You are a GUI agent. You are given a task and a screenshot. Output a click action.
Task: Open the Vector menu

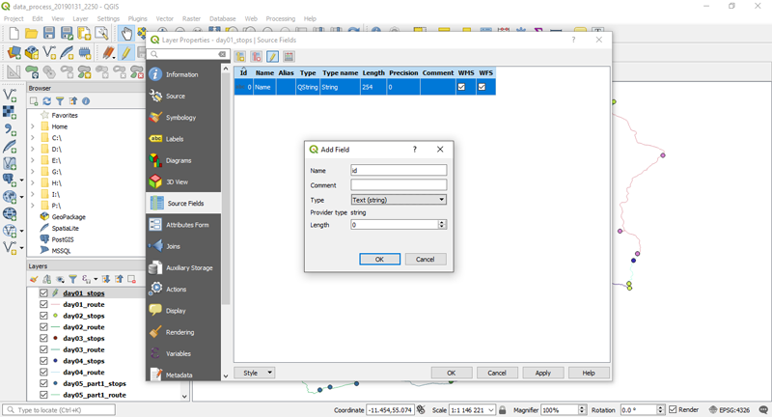(x=164, y=18)
